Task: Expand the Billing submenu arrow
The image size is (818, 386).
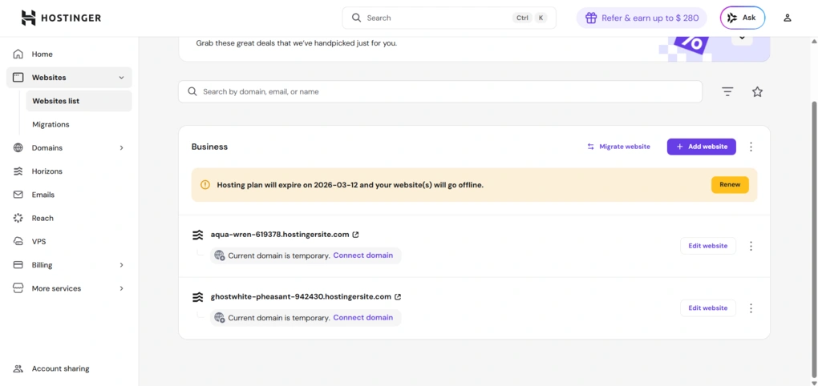Action: tap(121, 265)
